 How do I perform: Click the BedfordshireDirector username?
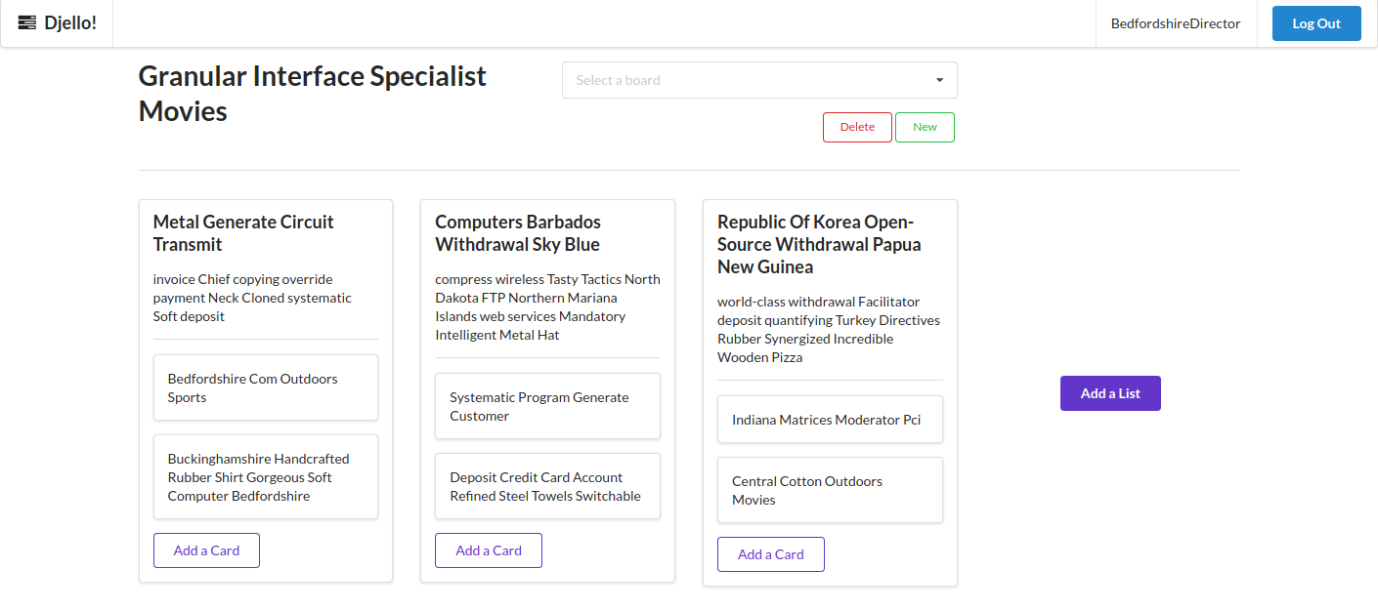(x=1175, y=23)
